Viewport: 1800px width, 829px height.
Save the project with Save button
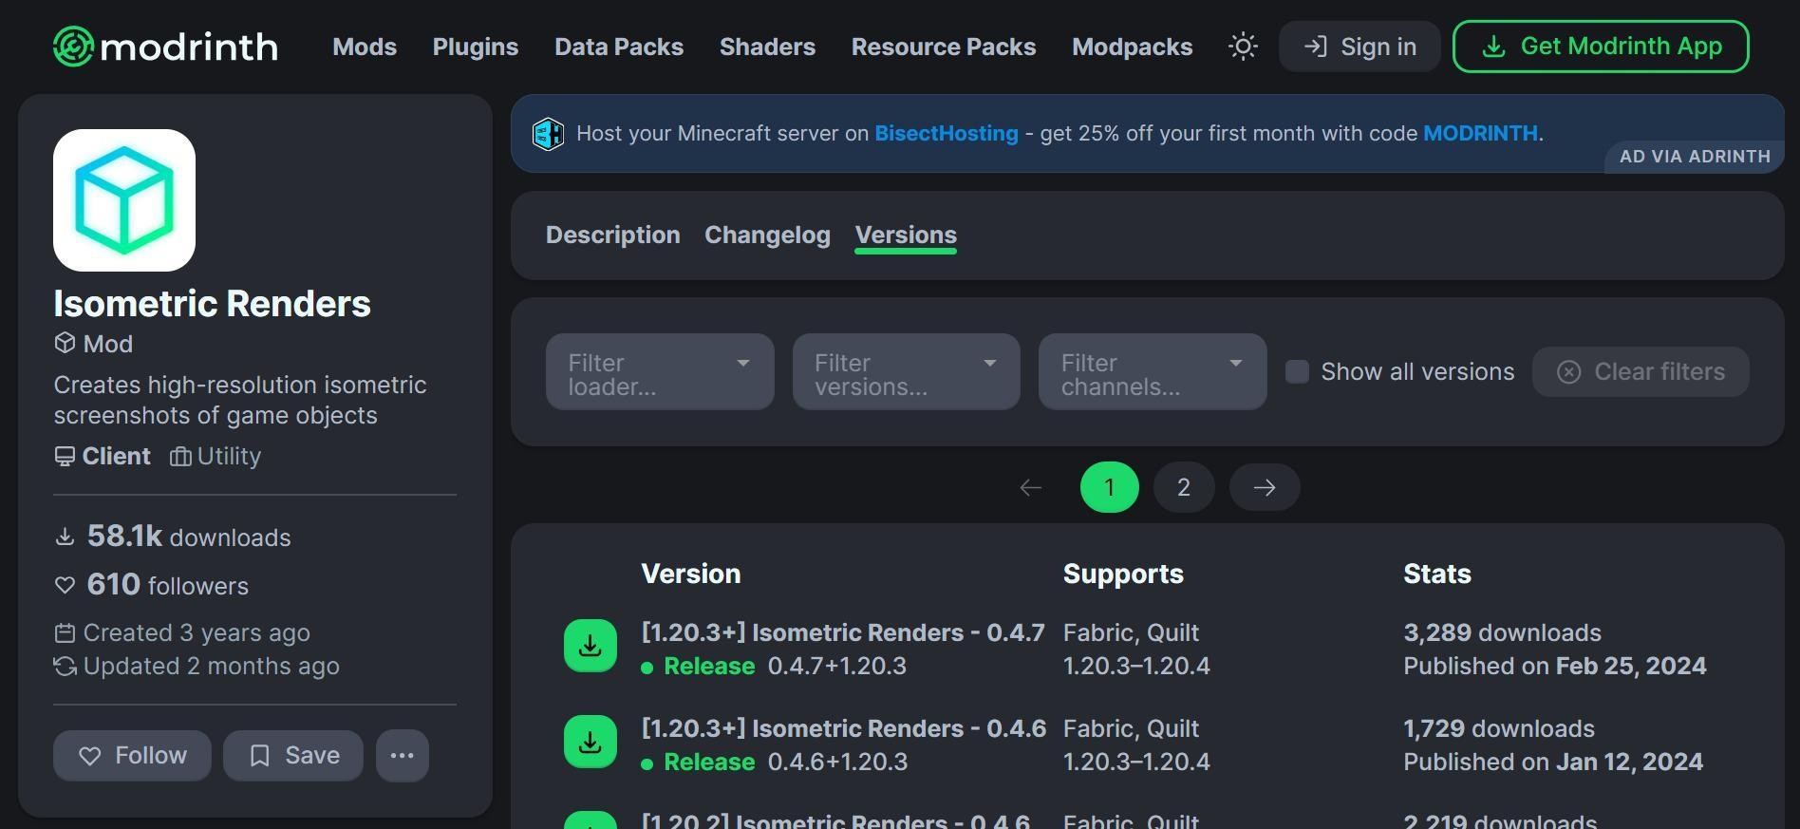[293, 756]
